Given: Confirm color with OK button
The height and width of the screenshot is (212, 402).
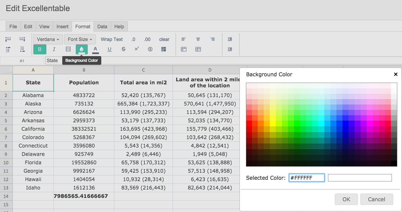Looking at the screenshot, I should point(346,199).
